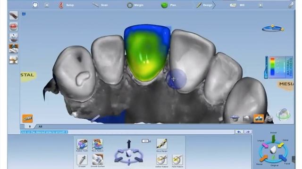Switch to the All tab
This screenshot has width=302, height=169.
coord(40,126)
